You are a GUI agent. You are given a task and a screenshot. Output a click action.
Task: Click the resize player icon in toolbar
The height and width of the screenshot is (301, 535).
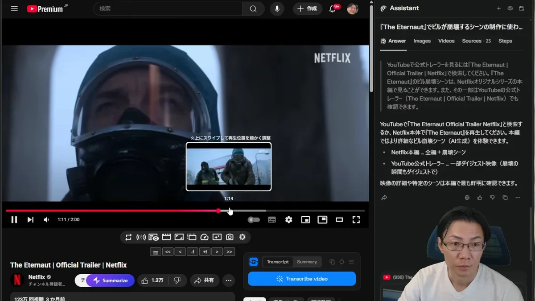[x=179, y=237]
